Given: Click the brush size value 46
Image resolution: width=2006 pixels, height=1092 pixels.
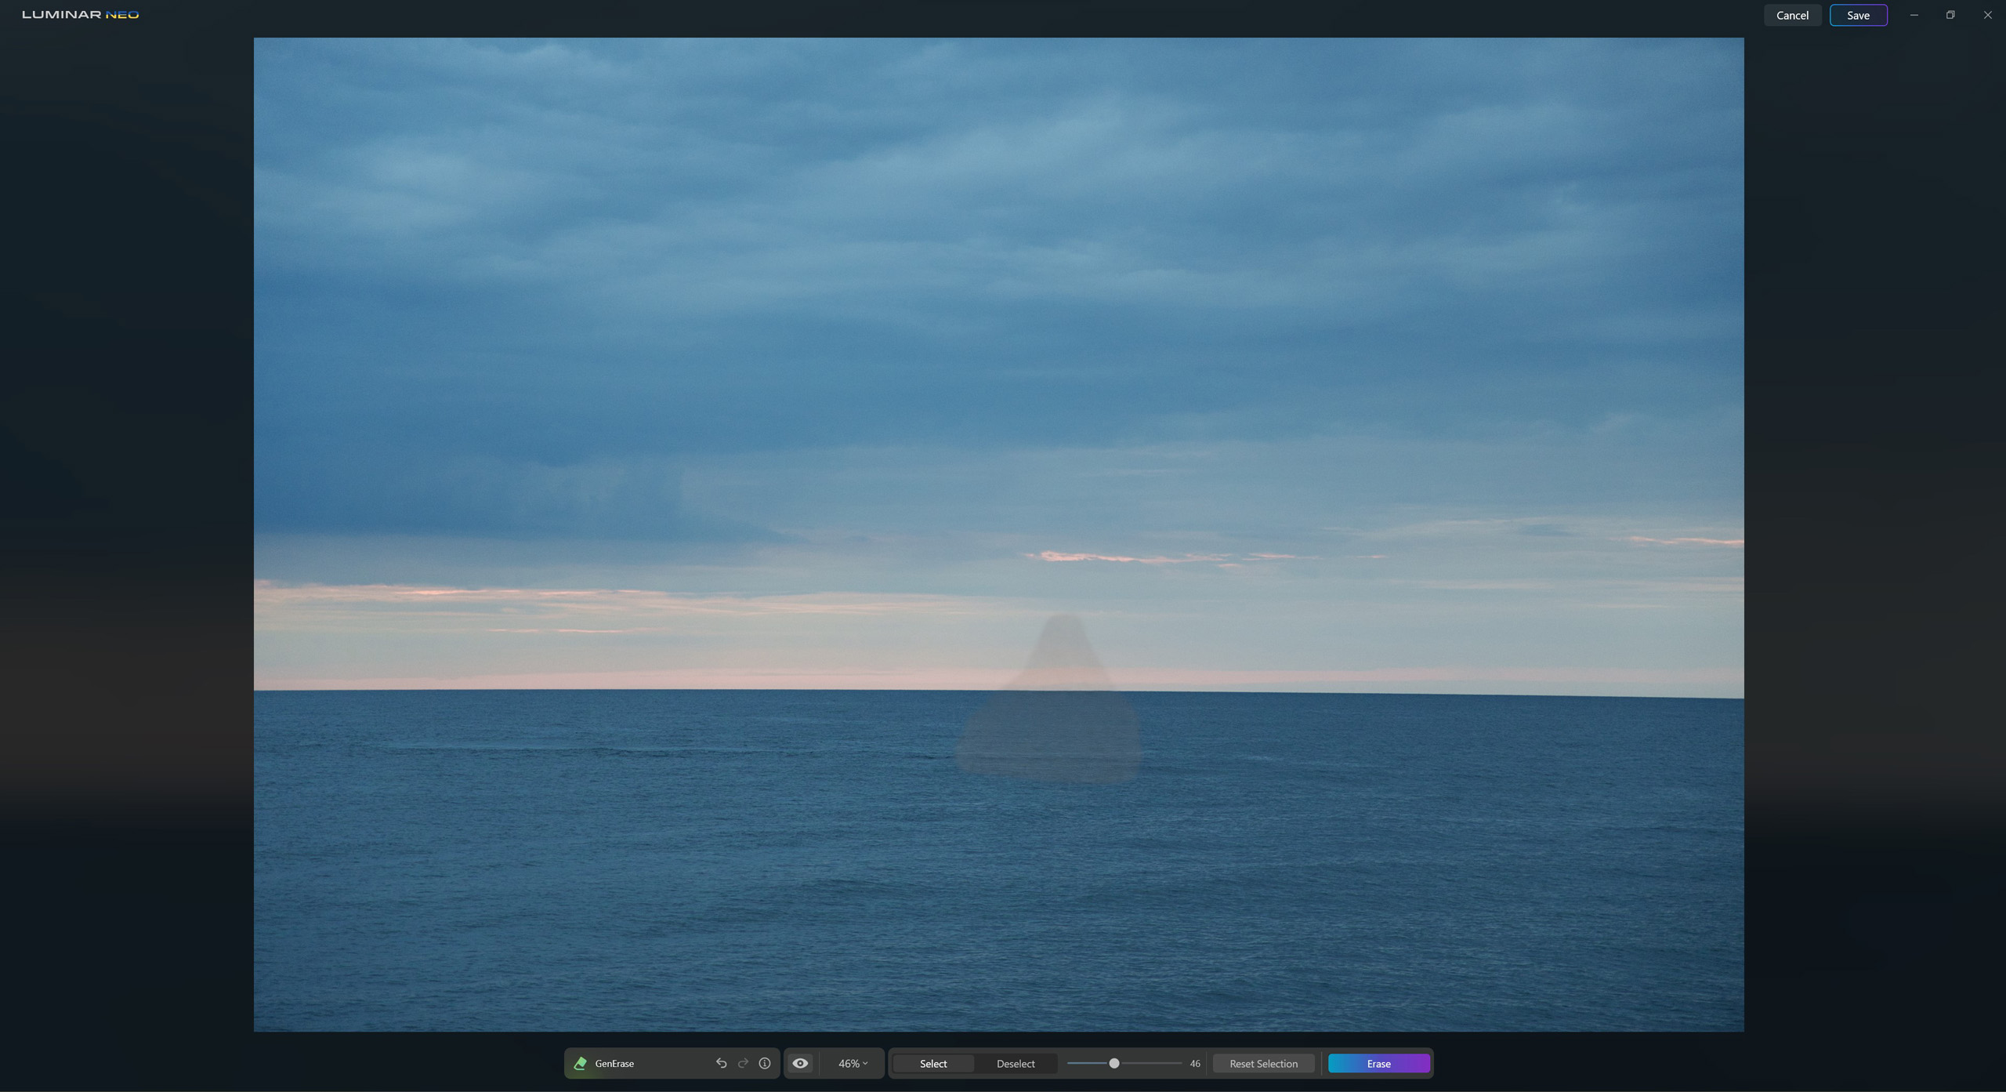Looking at the screenshot, I should [x=1194, y=1063].
